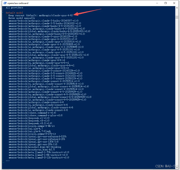Select amazon-bedrock/deepseek.r1-v1:0

(x=29, y=118)
